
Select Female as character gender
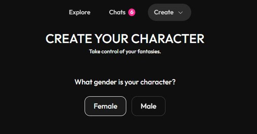105,106
